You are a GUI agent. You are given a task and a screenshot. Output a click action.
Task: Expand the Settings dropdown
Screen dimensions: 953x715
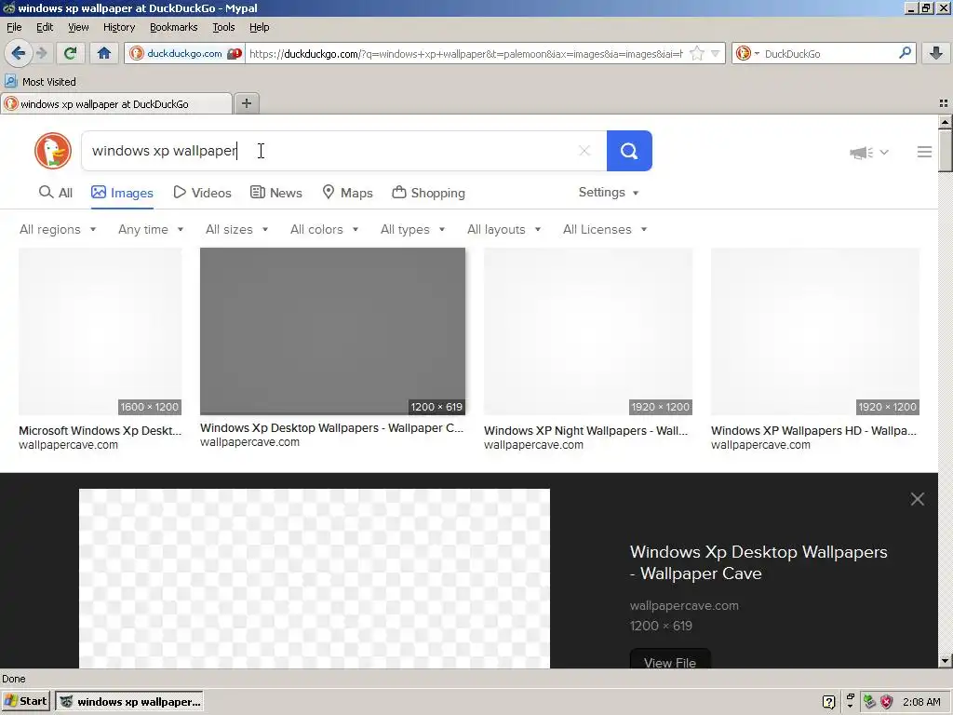[x=609, y=192]
